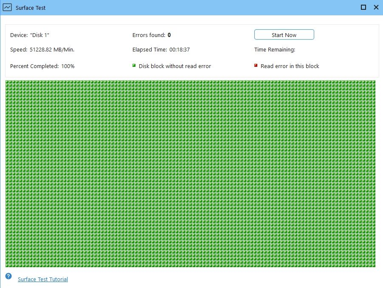Select the green block in the grid's top-right corner
This screenshot has width=383, height=288.
coord(374,82)
